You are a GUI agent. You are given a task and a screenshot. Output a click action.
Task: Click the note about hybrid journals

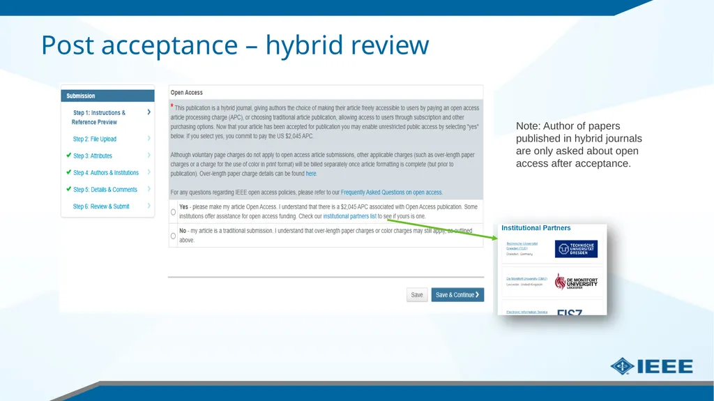(x=579, y=144)
